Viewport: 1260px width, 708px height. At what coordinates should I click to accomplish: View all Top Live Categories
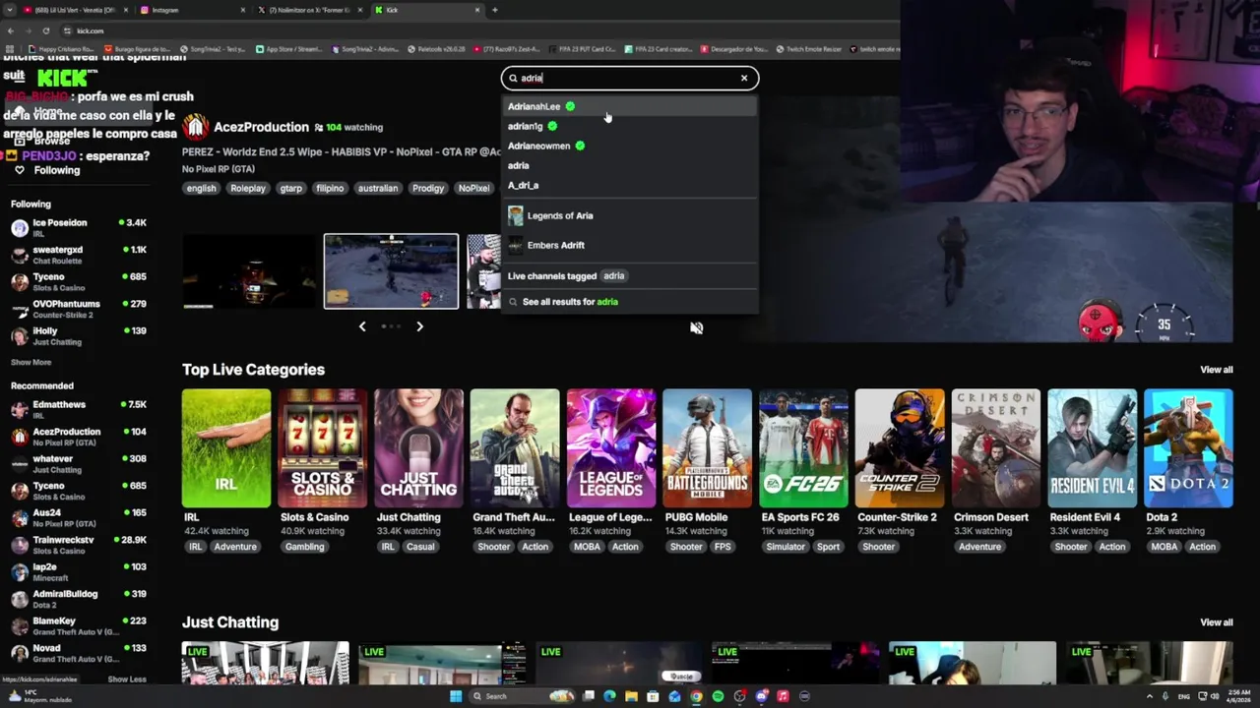[1216, 370]
